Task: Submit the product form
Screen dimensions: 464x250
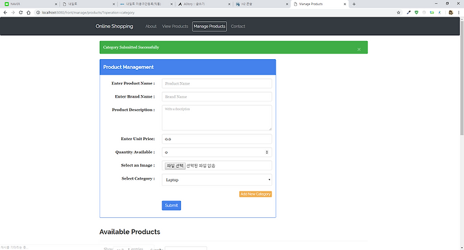Action: [x=171, y=206]
